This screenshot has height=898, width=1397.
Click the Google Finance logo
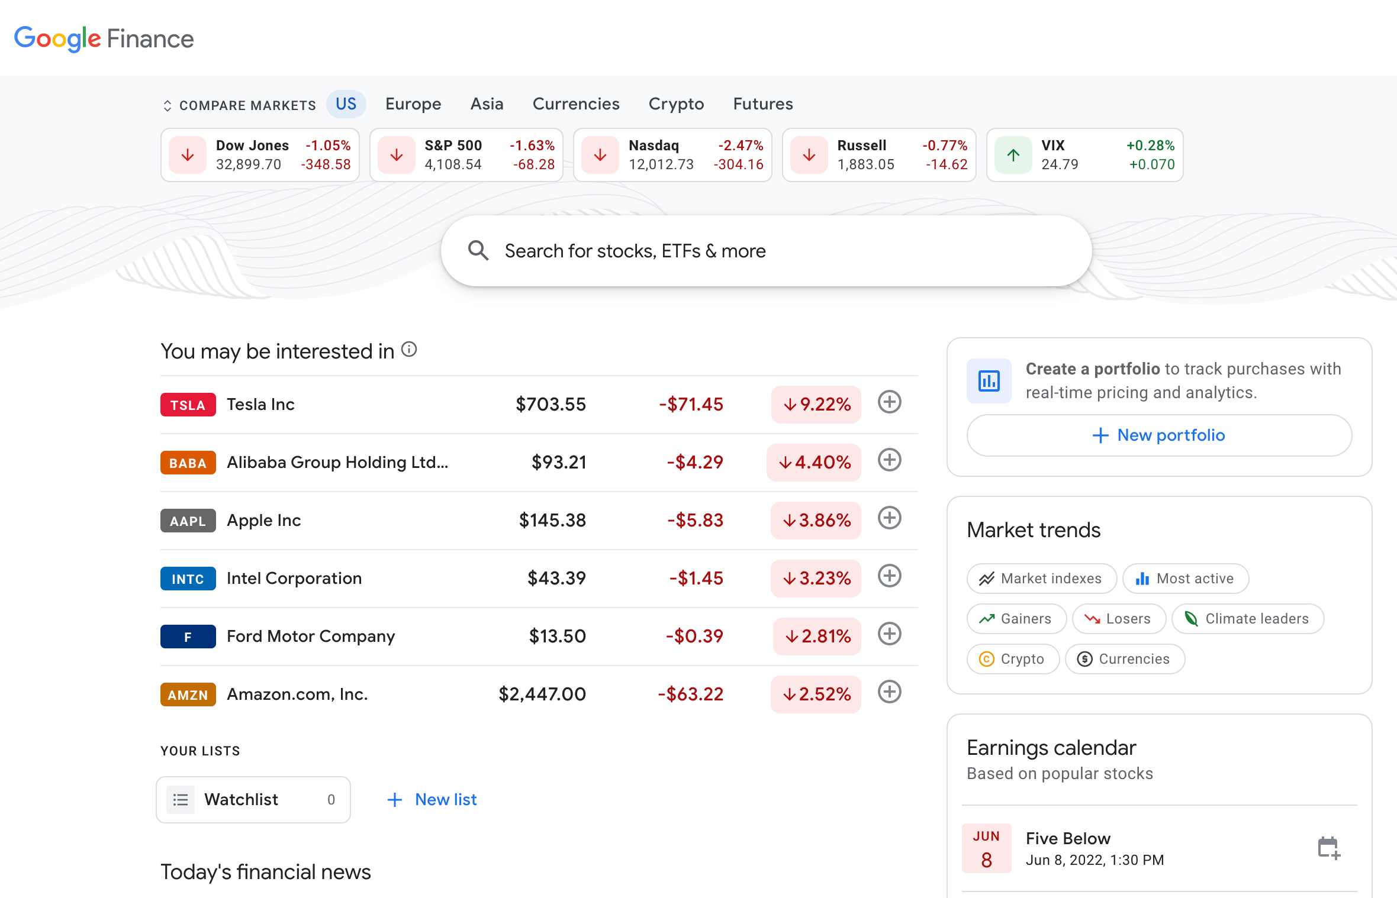104,38
